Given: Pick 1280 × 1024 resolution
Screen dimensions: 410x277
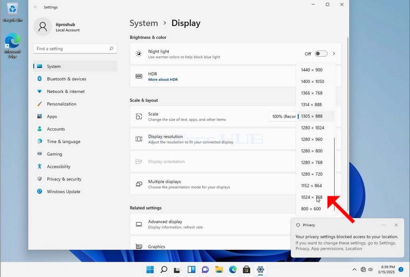Looking at the screenshot, I should 316,128.
